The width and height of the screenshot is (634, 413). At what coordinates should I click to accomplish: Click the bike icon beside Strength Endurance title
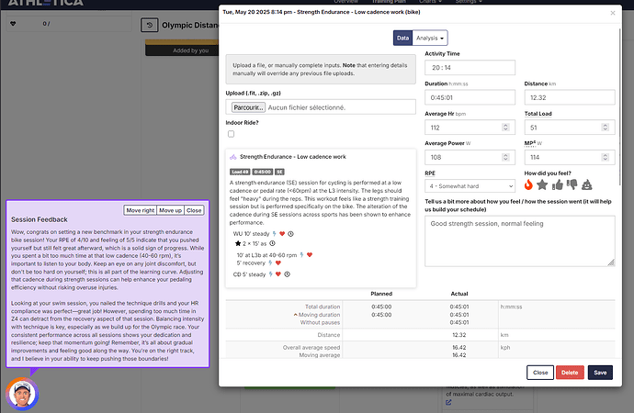point(233,157)
